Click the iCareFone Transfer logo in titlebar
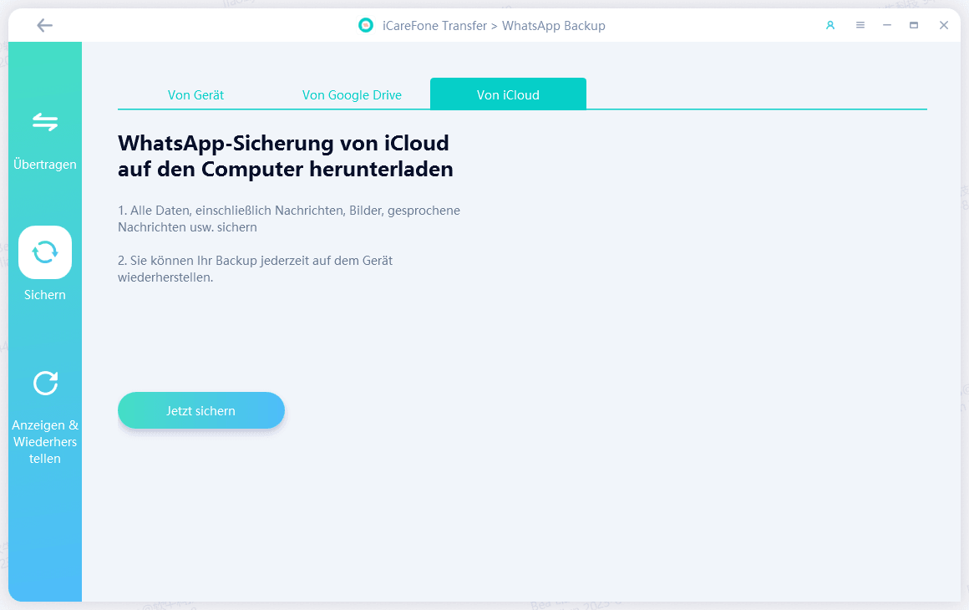This screenshot has width=969, height=610. (365, 25)
